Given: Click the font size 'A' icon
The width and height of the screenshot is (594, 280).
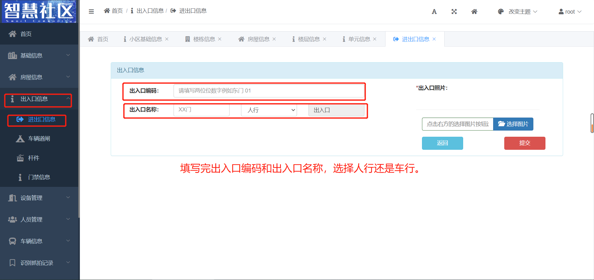Looking at the screenshot, I should click(434, 11).
